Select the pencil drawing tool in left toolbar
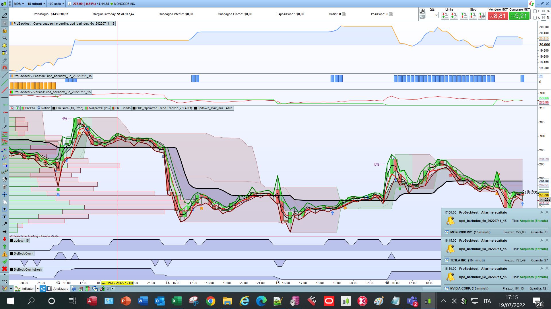The height and width of the screenshot is (309, 551). coord(5,15)
